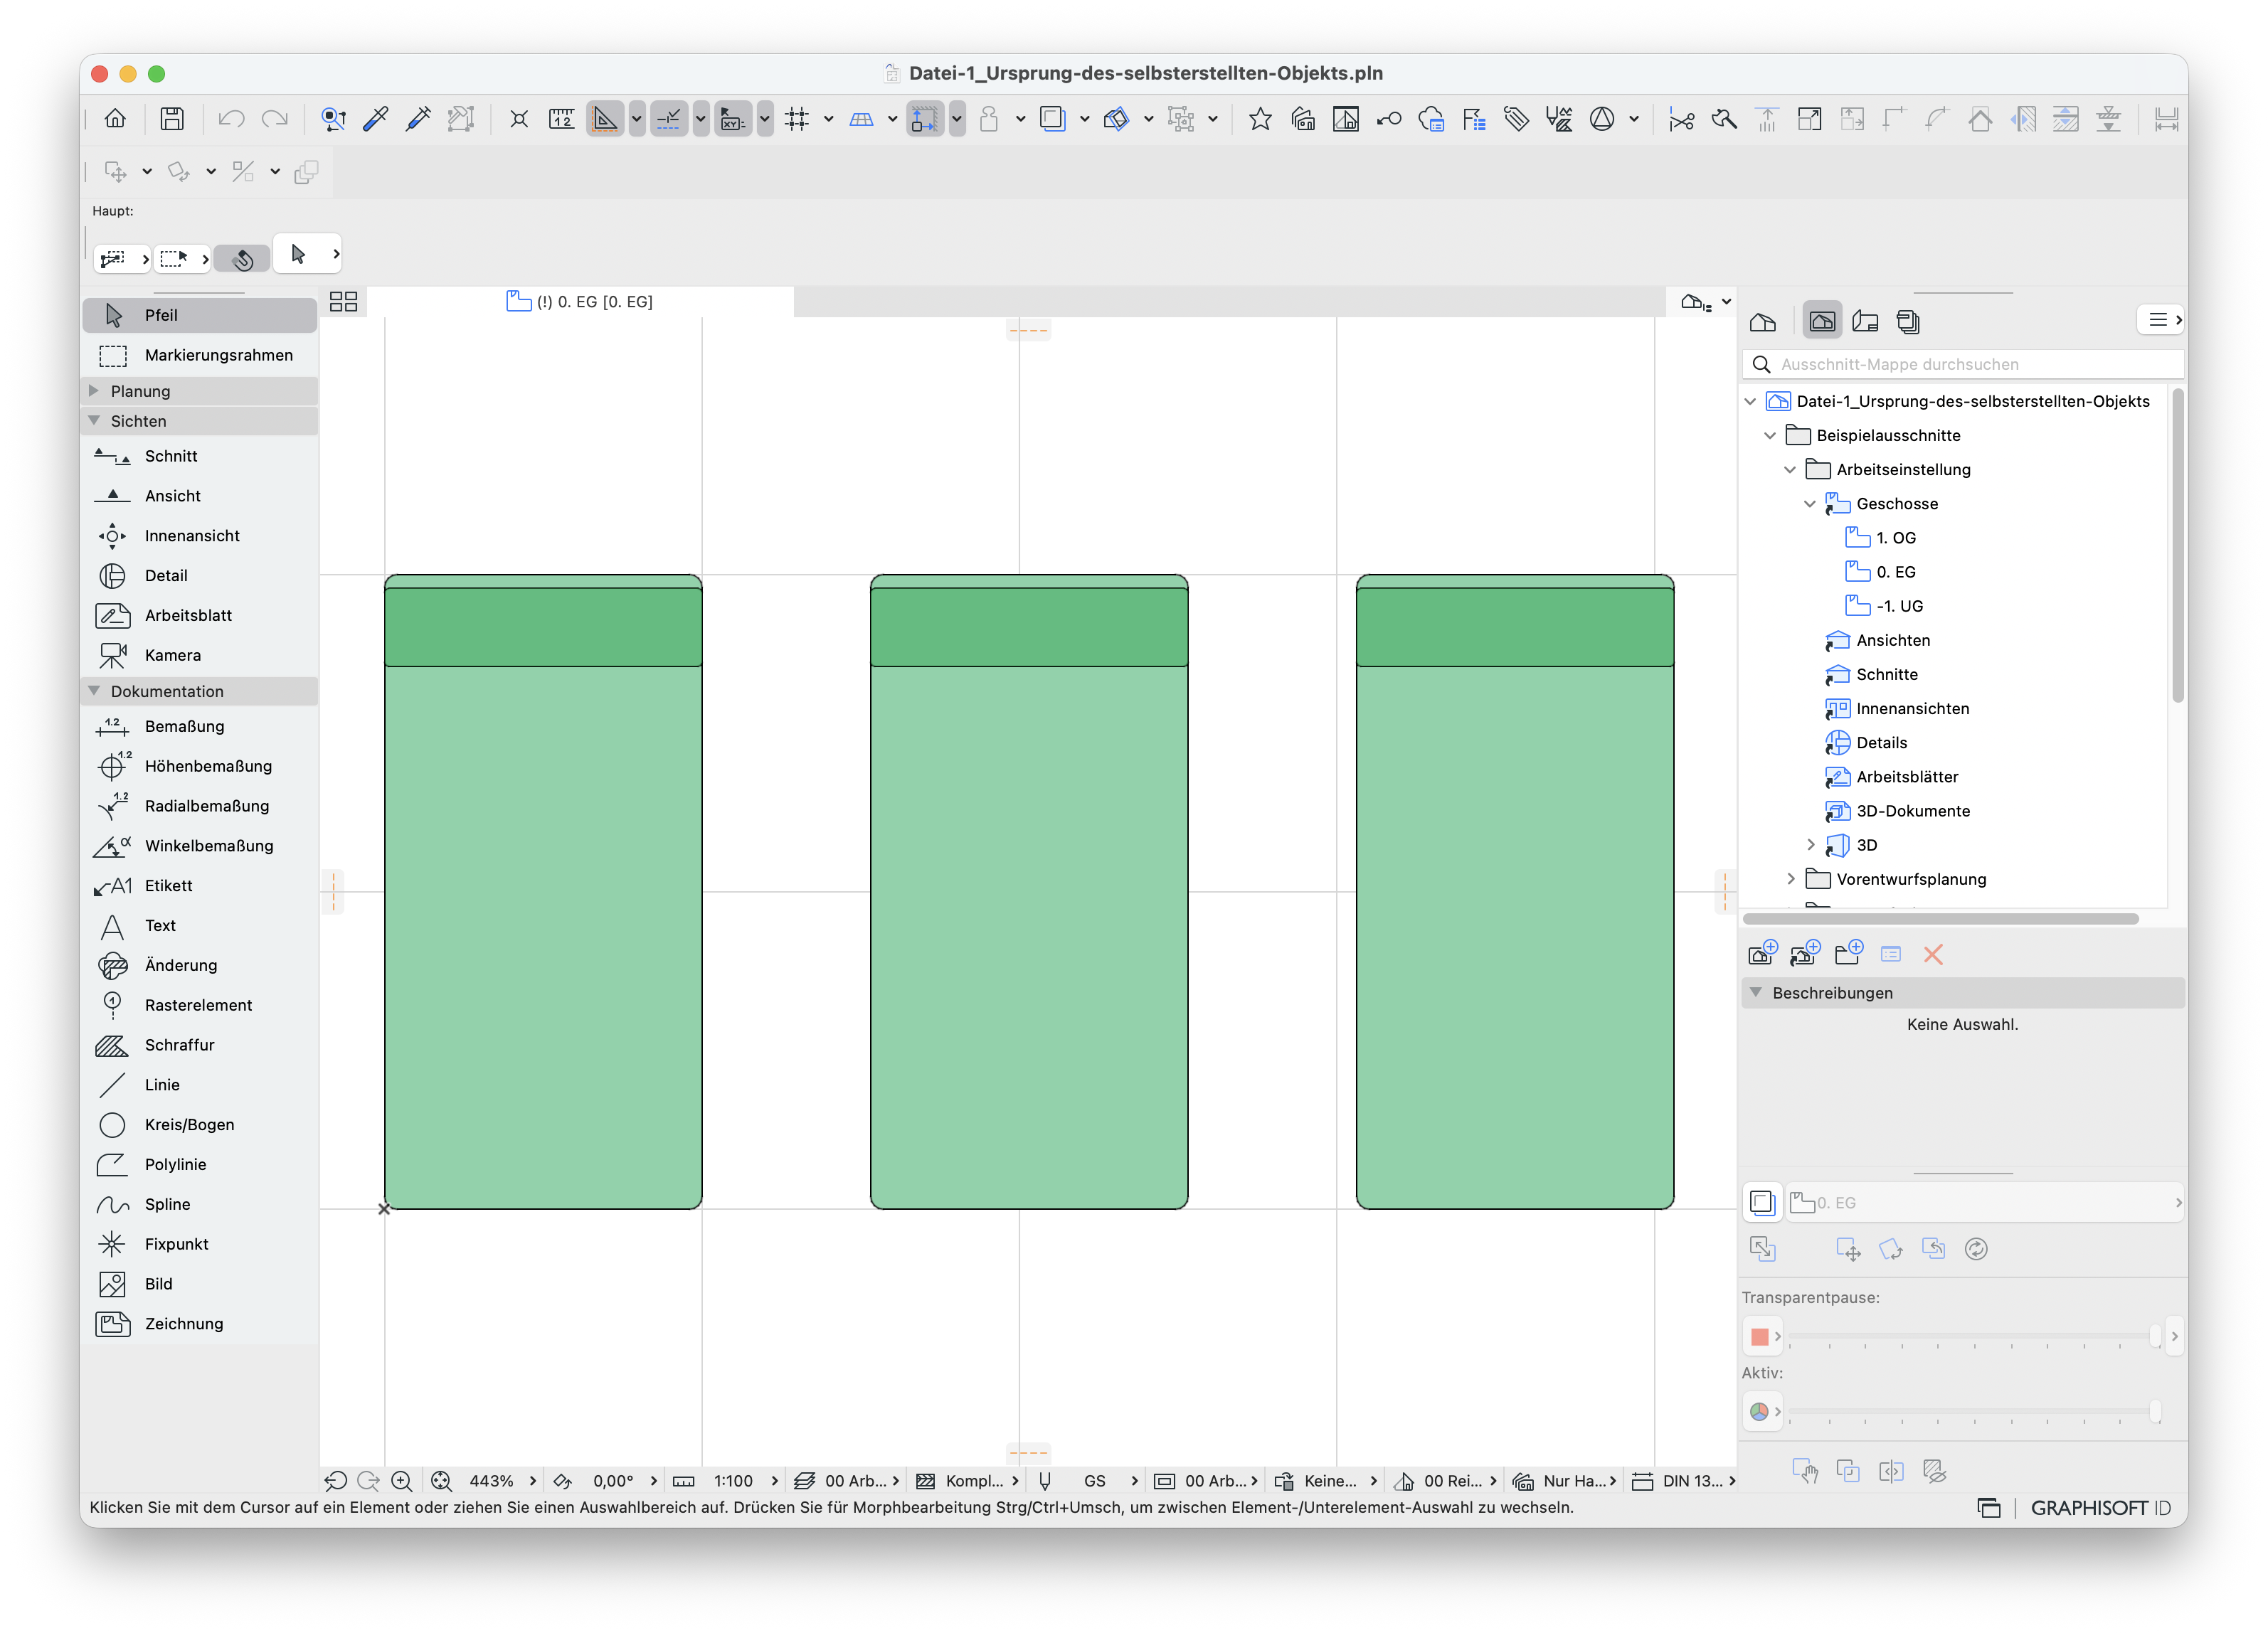Pick the Kreis/Bogen tool
The height and width of the screenshot is (1633, 2268).
199,1125
